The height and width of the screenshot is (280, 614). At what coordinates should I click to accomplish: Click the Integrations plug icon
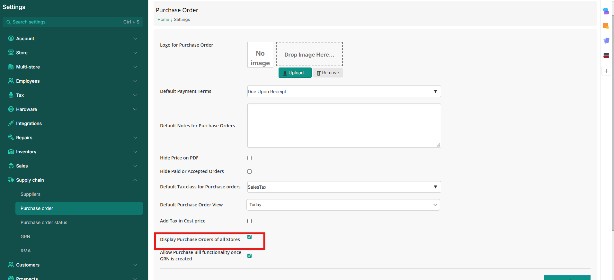[11, 123]
